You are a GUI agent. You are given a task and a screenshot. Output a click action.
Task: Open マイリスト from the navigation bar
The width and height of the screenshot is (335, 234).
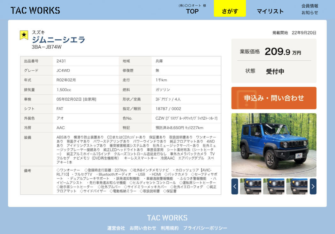click(x=270, y=11)
